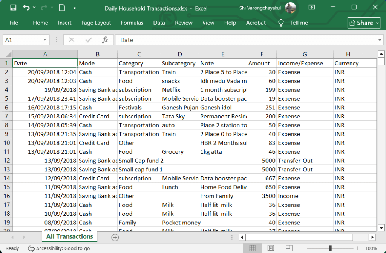The width and height of the screenshot is (386, 253).
Task: Click the Undo arrow icon
Action: click(x=26, y=8)
